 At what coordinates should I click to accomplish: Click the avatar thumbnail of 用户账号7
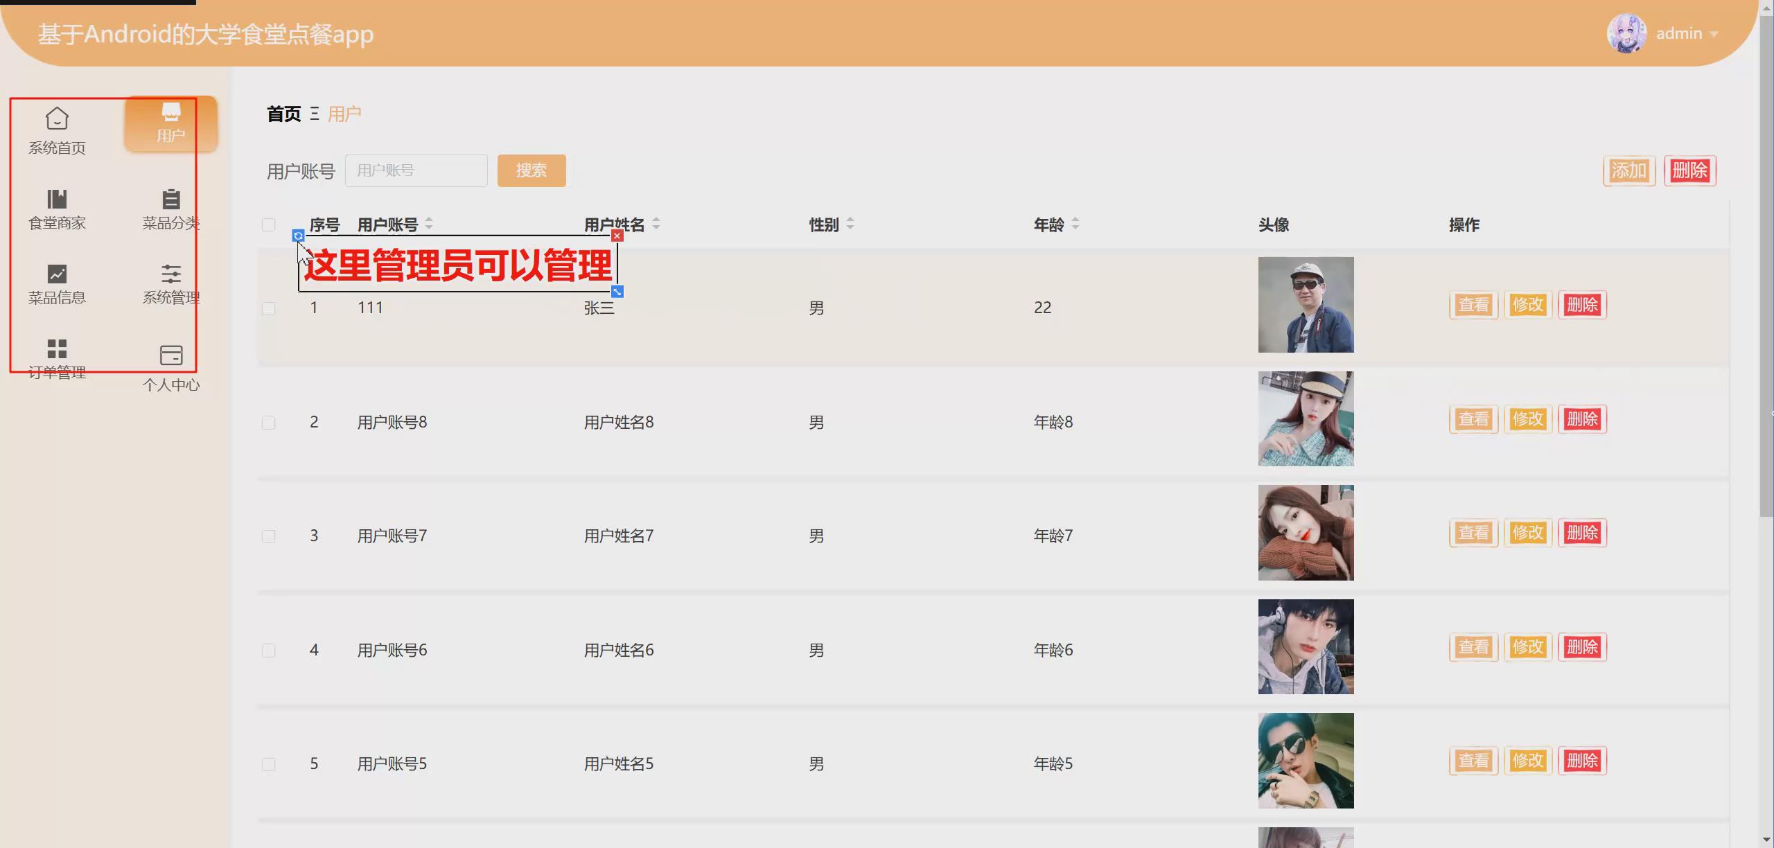[x=1306, y=533]
